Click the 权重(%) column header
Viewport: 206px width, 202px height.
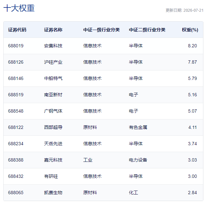[x=190, y=30]
